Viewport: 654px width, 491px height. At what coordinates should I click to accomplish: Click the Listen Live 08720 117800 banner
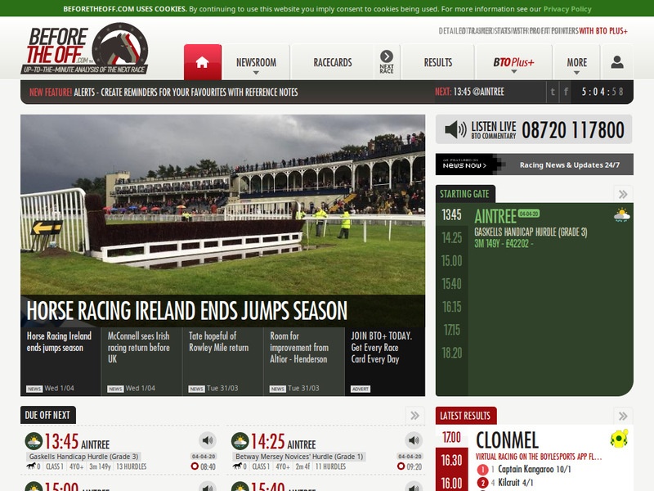[535, 129]
